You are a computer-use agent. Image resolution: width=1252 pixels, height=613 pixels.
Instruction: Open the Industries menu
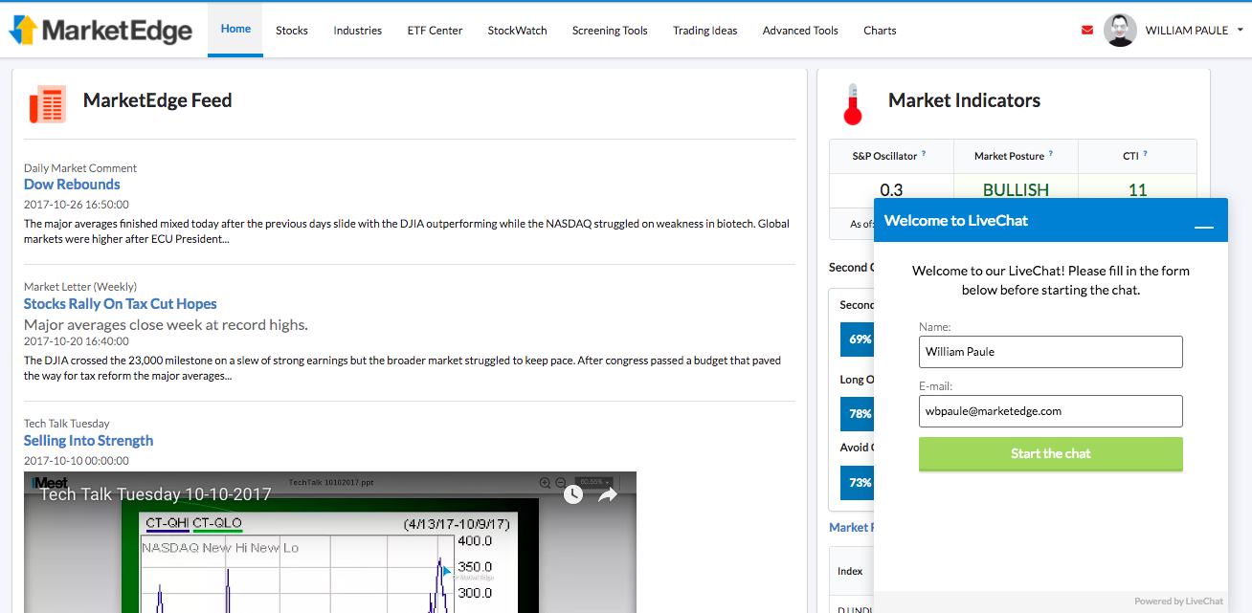pos(358,31)
